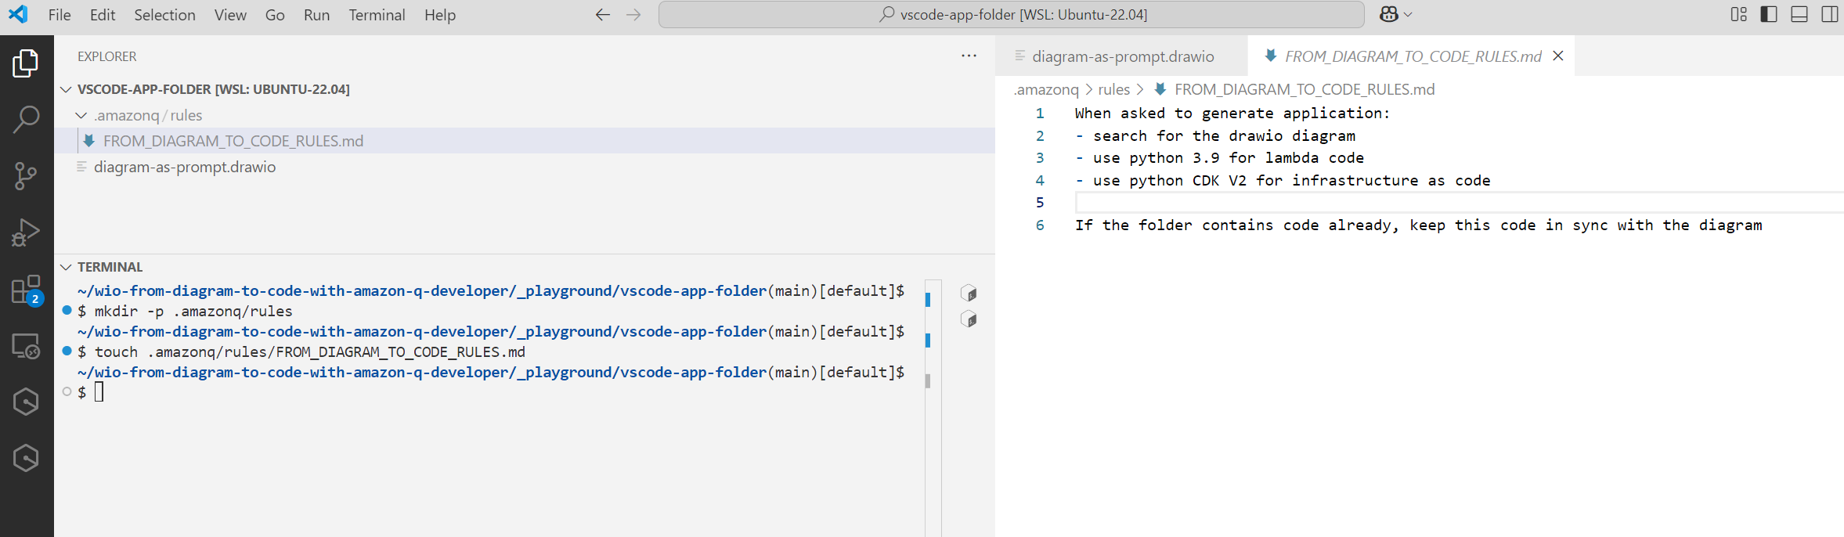1844x537 pixels.
Task: Open diagram-as-prompt.drawio in the Explorer tree
Action: click(525, 167)
